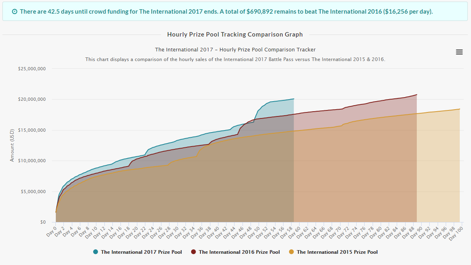This screenshot has width=471, height=265.
Task: Click the $0 y-axis label
Action: click(x=43, y=222)
